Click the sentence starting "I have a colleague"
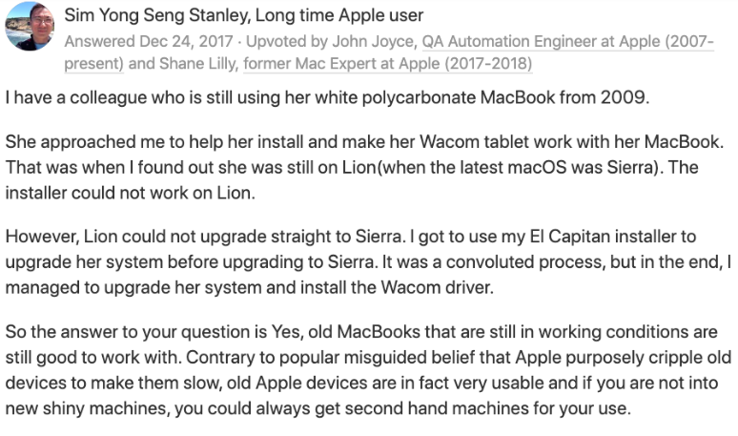 coord(327,97)
